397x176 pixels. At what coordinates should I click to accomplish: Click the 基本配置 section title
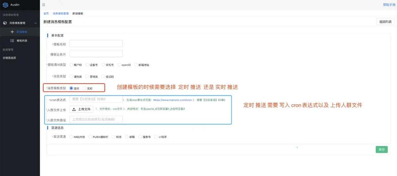57,36
